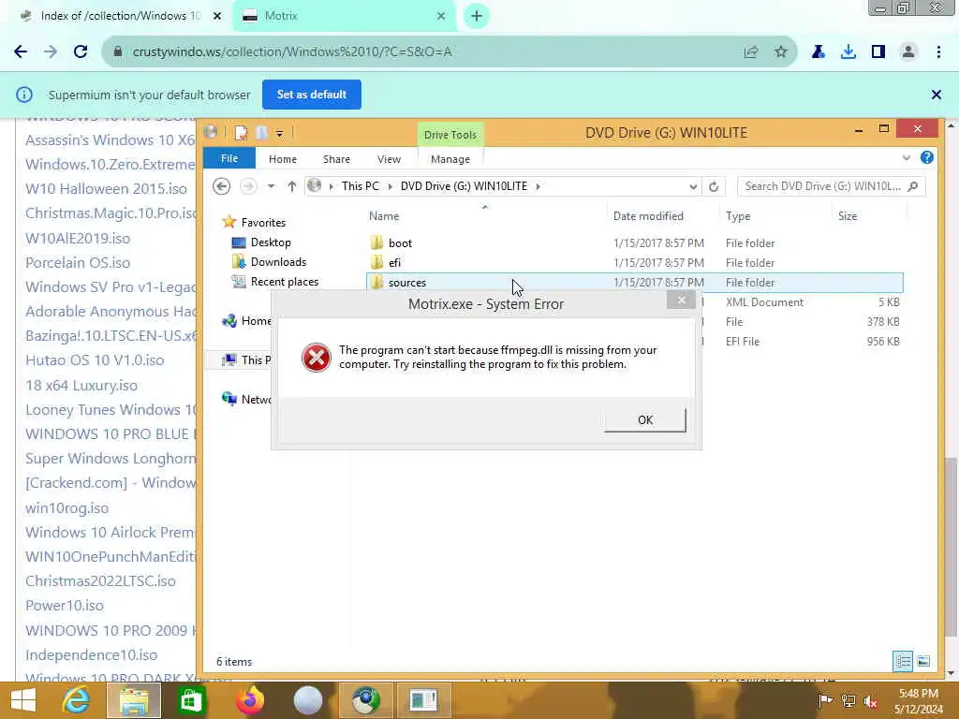This screenshot has width=959, height=719.
Task: Open browser experiments flask icon
Action: [818, 52]
